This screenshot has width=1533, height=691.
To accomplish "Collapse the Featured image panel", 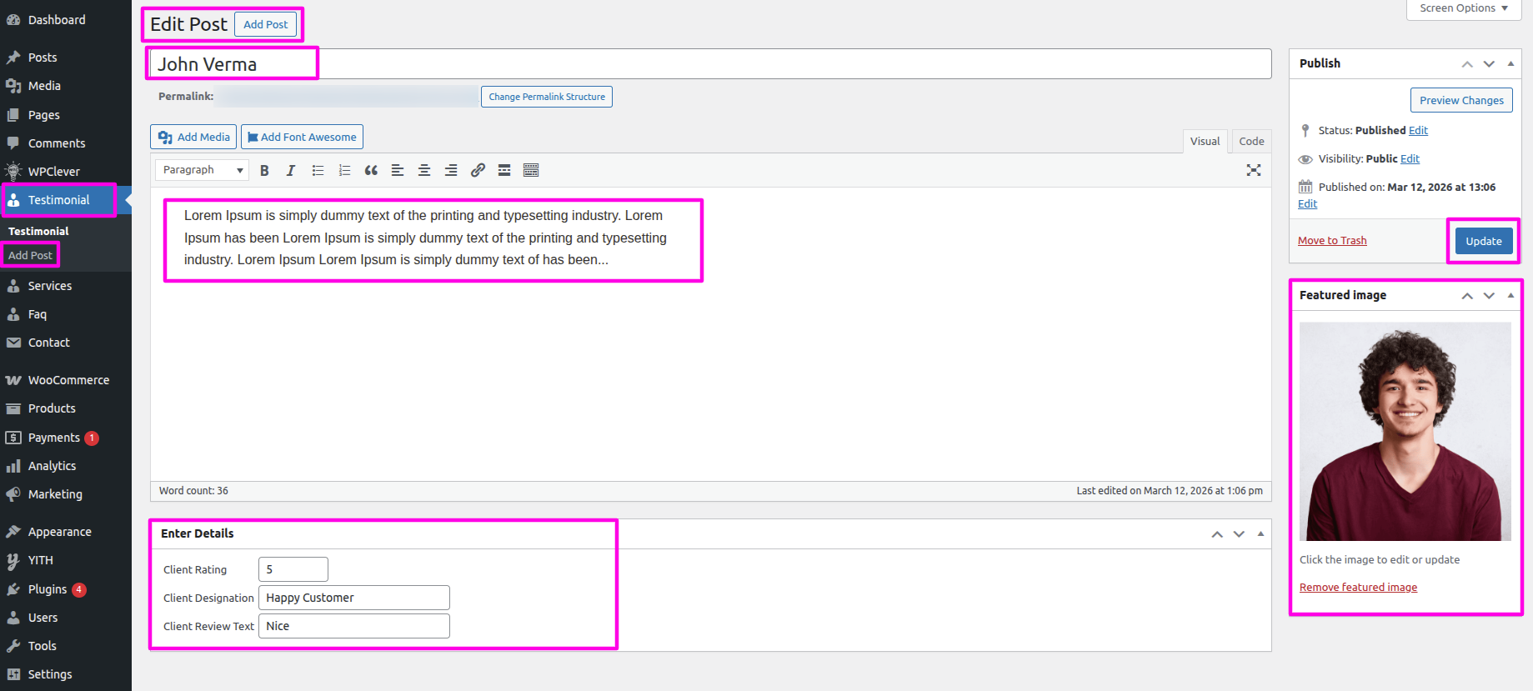I will [x=1510, y=295].
